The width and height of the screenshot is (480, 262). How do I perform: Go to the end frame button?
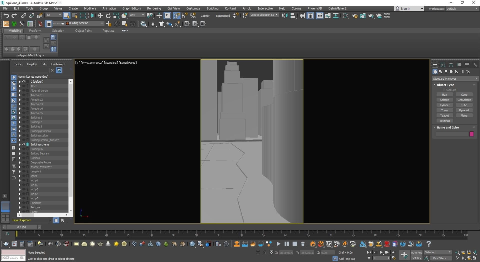[393, 252]
